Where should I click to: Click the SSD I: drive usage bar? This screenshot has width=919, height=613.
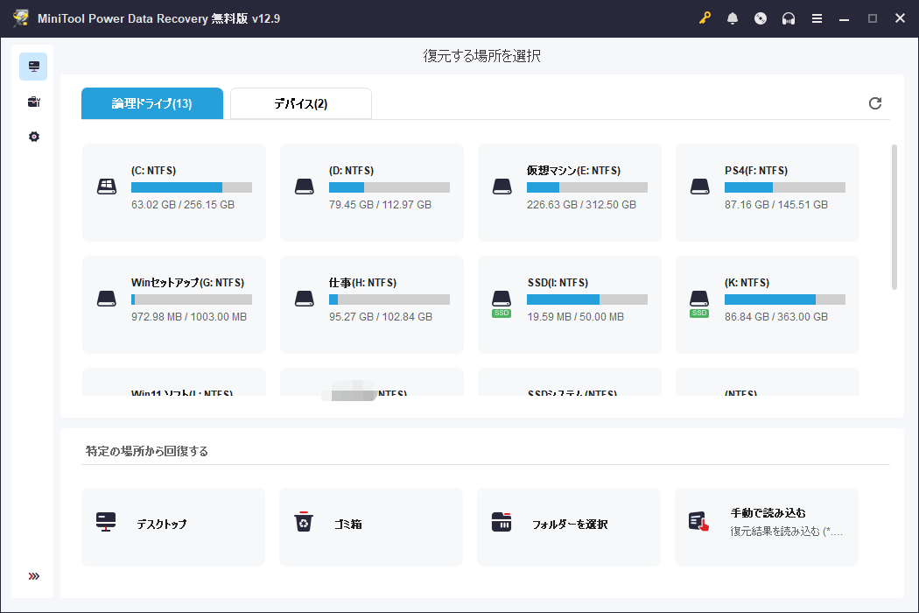587,299
